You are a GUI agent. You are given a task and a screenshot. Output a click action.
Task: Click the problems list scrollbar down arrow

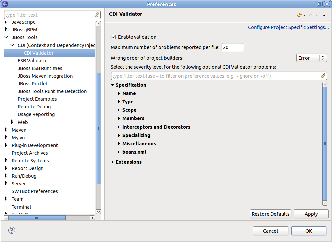pos(325,203)
